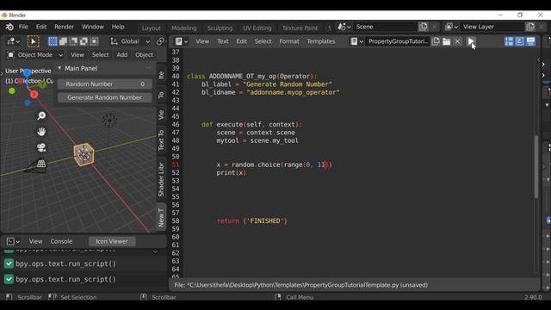Open the Global transform orientation dropdown
551x310 pixels.
point(130,41)
